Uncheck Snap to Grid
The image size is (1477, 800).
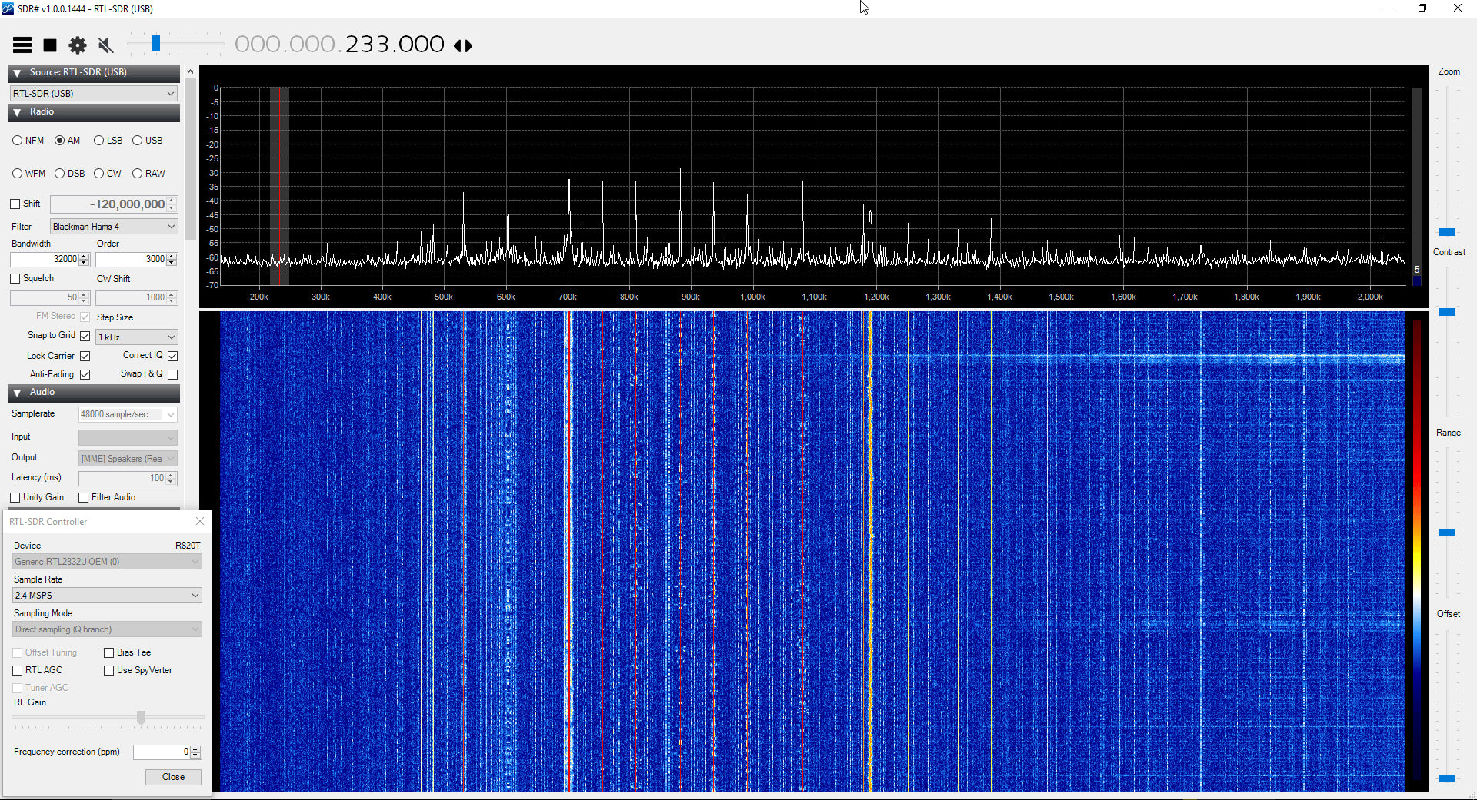pyautogui.click(x=85, y=336)
